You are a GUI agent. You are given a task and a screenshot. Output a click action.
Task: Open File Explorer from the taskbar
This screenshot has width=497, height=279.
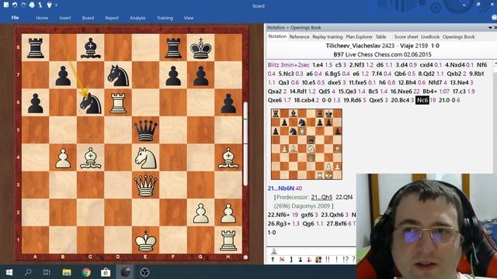[x=67, y=272]
